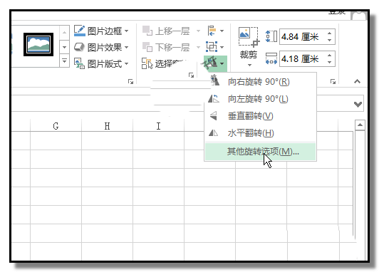The width and height of the screenshot is (379, 272).
Task: Expand the formula bar with down chevron
Action: click(x=358, y=104)
